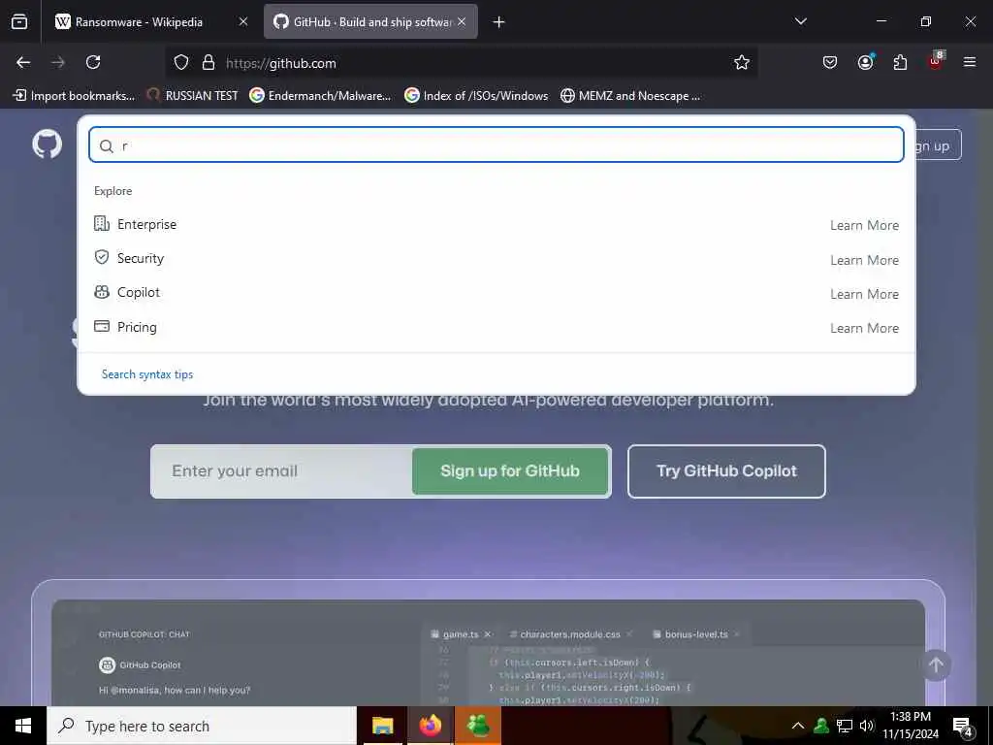
Task: Click the tracking protection shield icon
Action: tap(181, 62)
